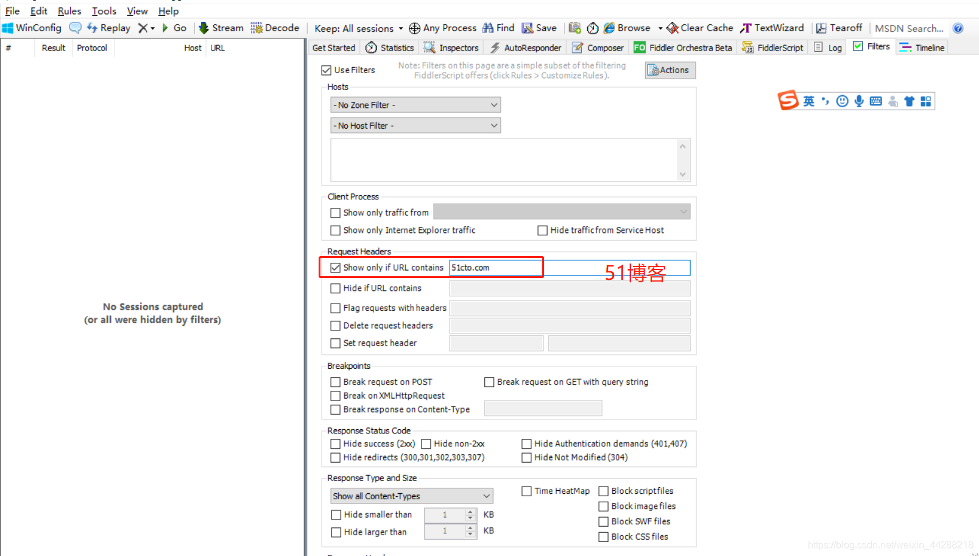Enable Hide traffic from Service Host

point(542,230)
